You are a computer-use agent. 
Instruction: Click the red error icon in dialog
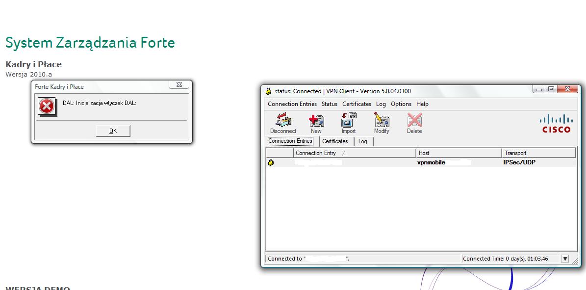point(47,106)
